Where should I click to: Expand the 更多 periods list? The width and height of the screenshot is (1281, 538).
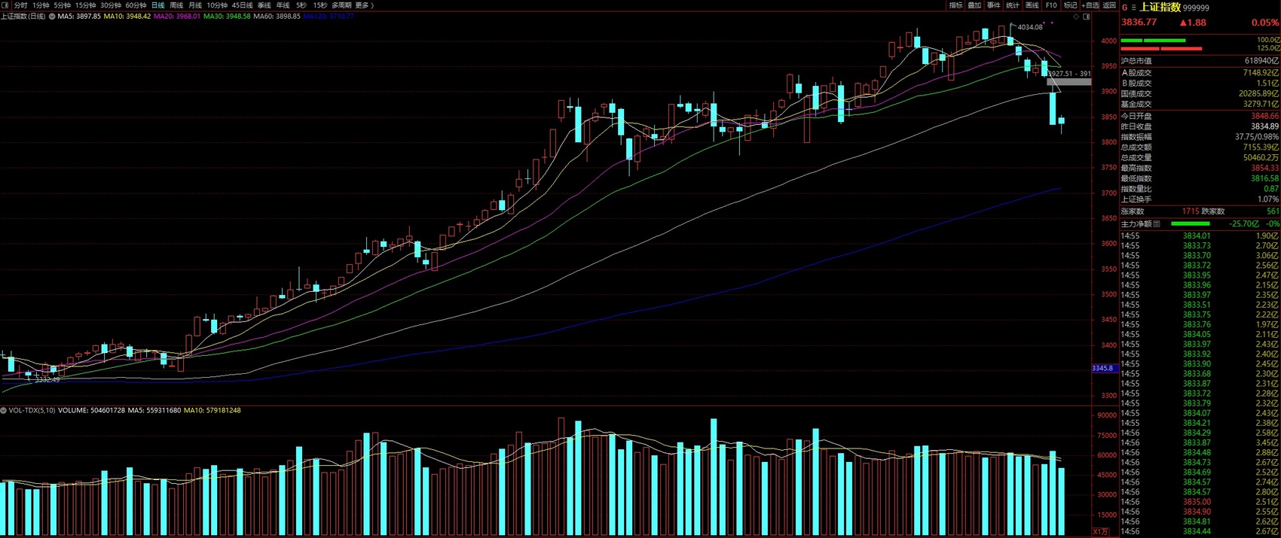click(x=364, y=5)
